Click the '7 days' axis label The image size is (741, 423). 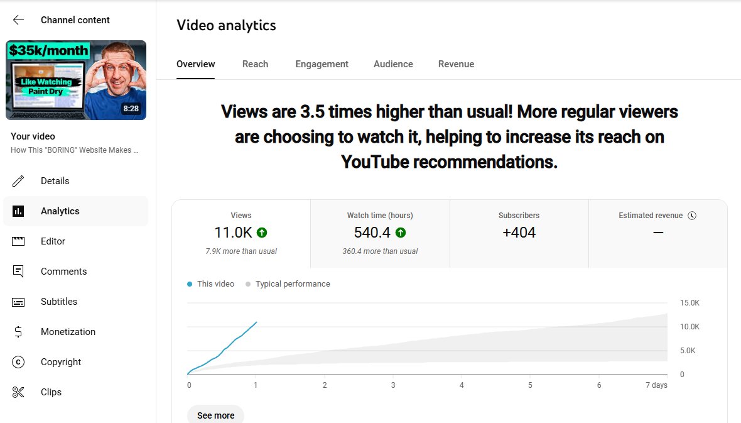pos(656,385)
